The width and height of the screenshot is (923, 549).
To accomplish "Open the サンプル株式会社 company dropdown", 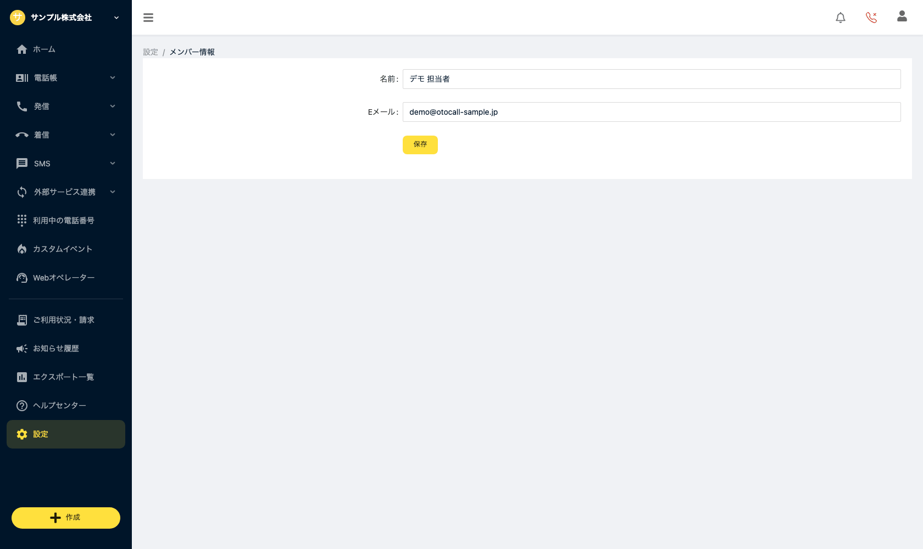I will pos(66,18).
